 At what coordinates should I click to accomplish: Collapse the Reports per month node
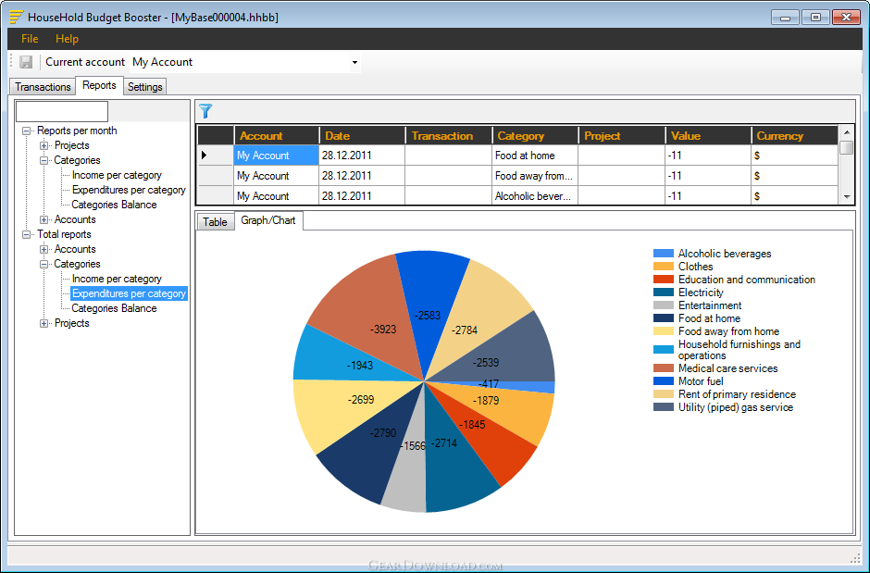point(26,131)
